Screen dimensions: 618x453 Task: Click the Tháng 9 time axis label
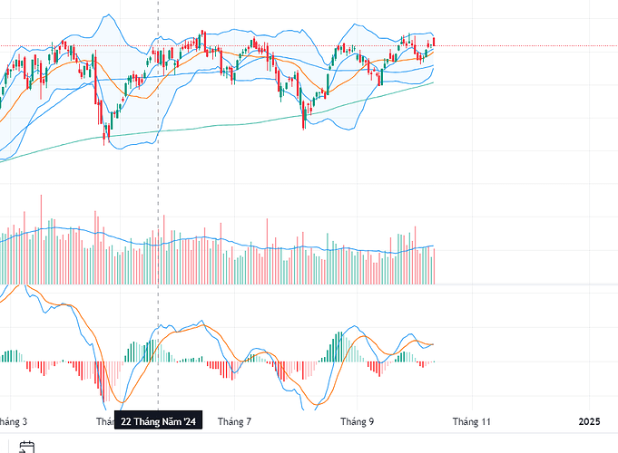pyautogui.click(x=358, y=421)
